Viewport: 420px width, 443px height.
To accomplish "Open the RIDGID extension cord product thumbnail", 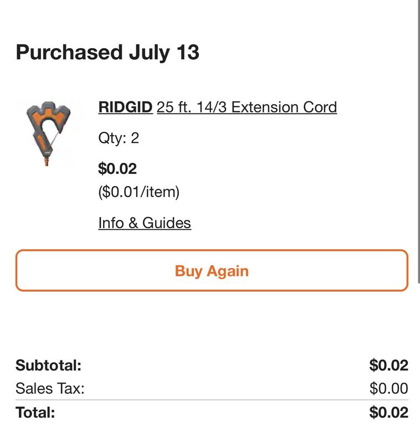I will (x=49, y=133).
